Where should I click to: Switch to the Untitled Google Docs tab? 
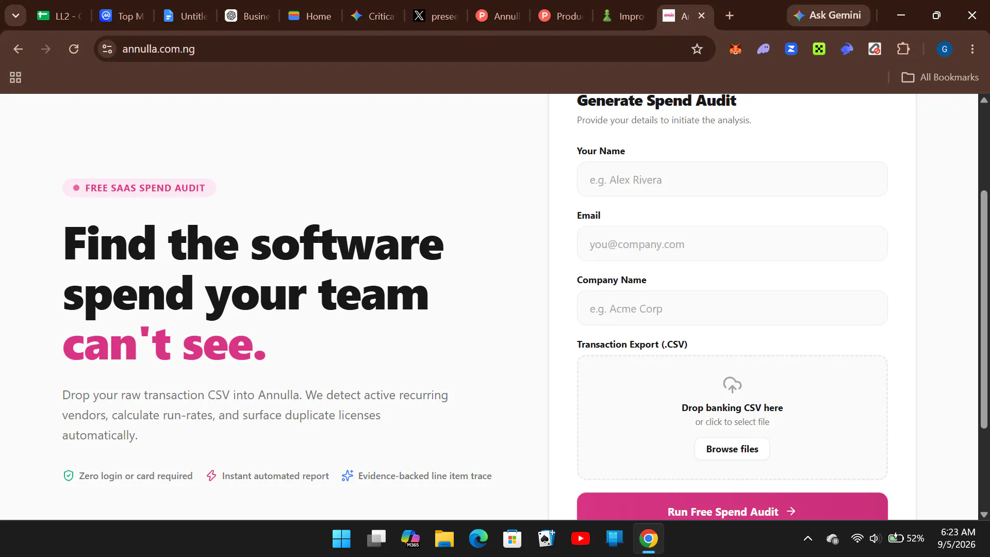[x=185, y=16]
